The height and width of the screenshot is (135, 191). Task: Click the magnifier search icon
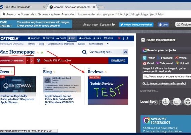[84, 52]
